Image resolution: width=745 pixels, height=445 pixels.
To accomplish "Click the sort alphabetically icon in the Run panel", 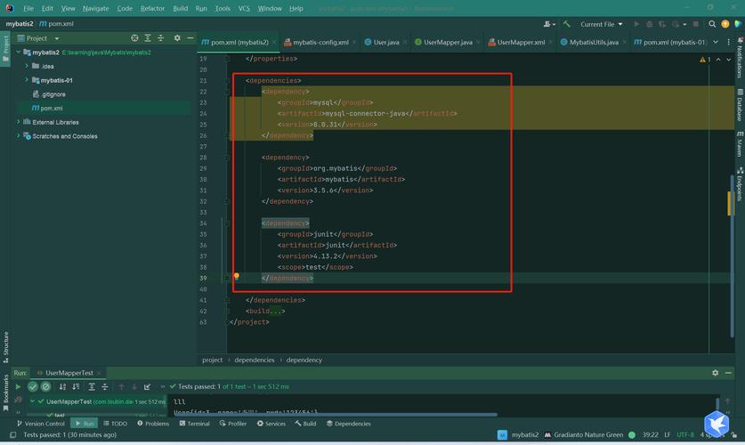I will click(62, 386).
